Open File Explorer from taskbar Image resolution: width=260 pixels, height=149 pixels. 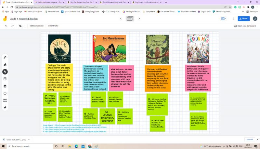[x=70, y=146]
